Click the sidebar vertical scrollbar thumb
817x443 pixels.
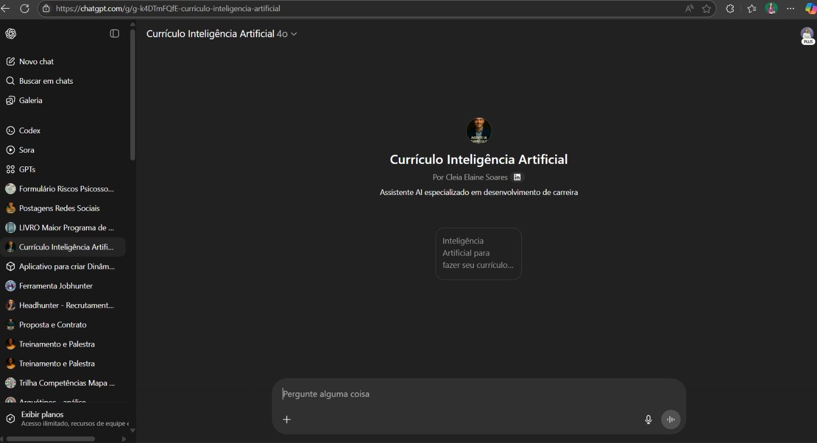coord(133,94)
